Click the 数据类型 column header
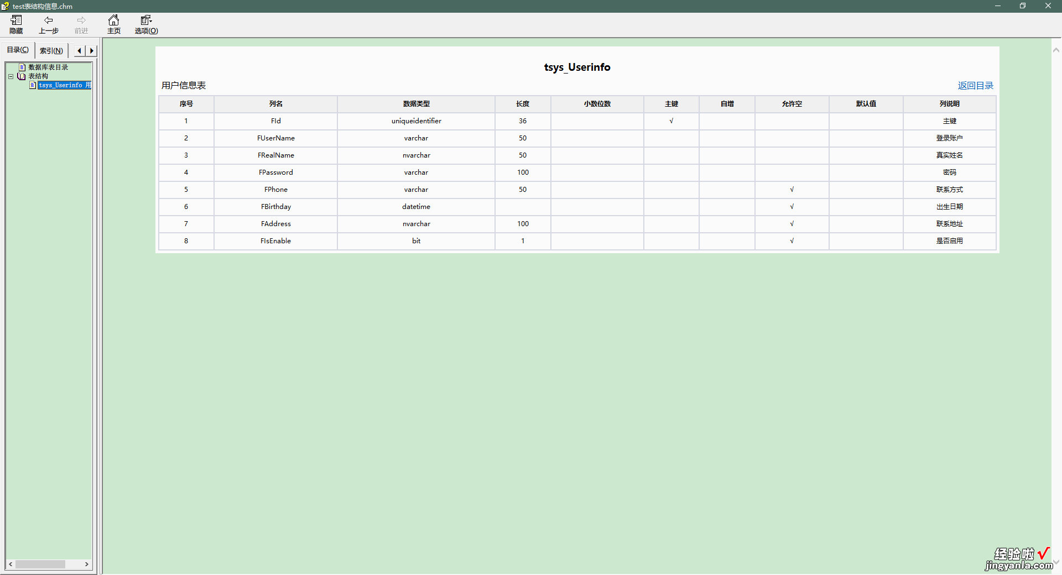This screenshot has width=1062, height=575. [417, 104]
